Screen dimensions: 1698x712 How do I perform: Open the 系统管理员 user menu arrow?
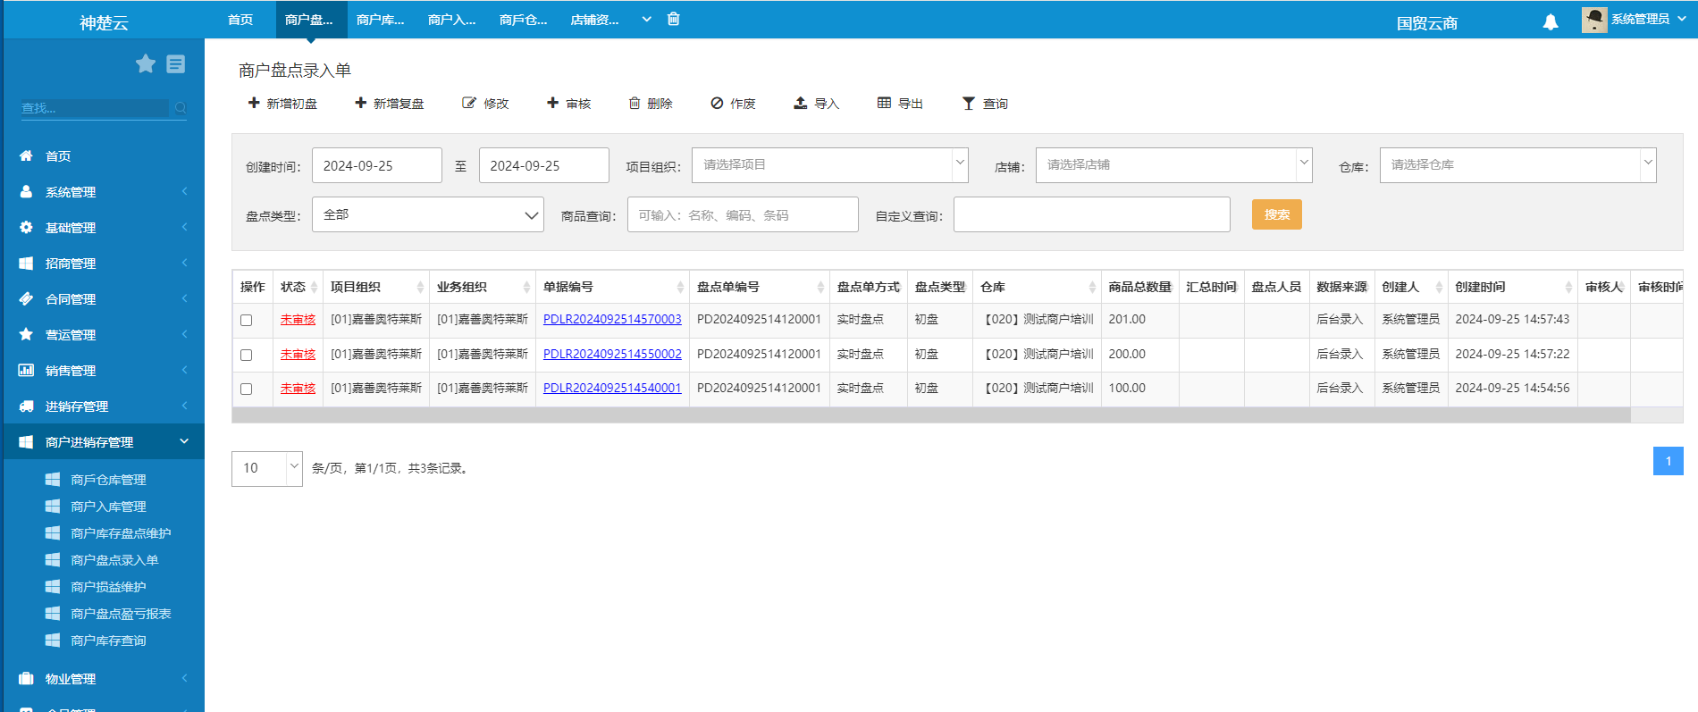tap(1682, 19)
